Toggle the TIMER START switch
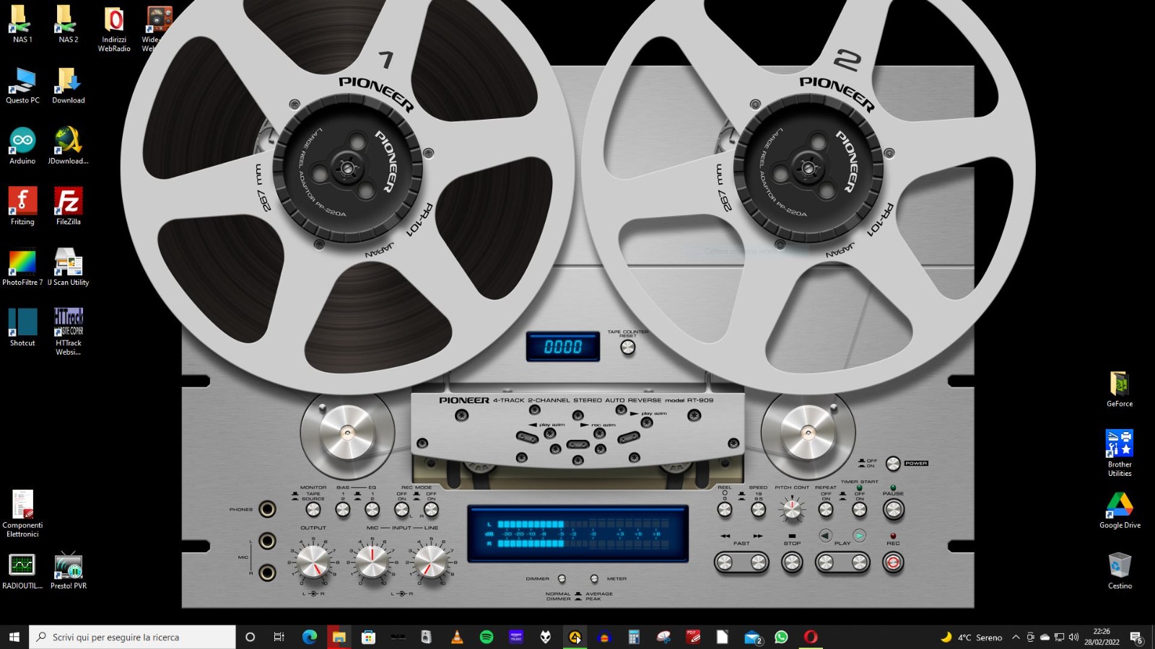 pyautogui.click(x=859, y=510)
